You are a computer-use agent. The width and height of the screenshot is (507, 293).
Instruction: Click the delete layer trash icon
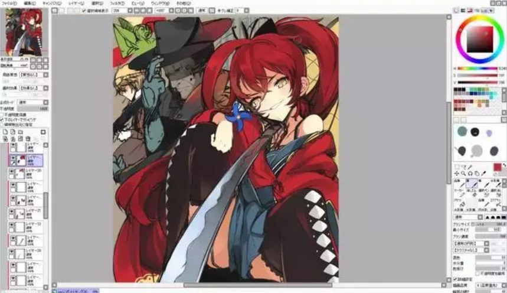point(28,139)
